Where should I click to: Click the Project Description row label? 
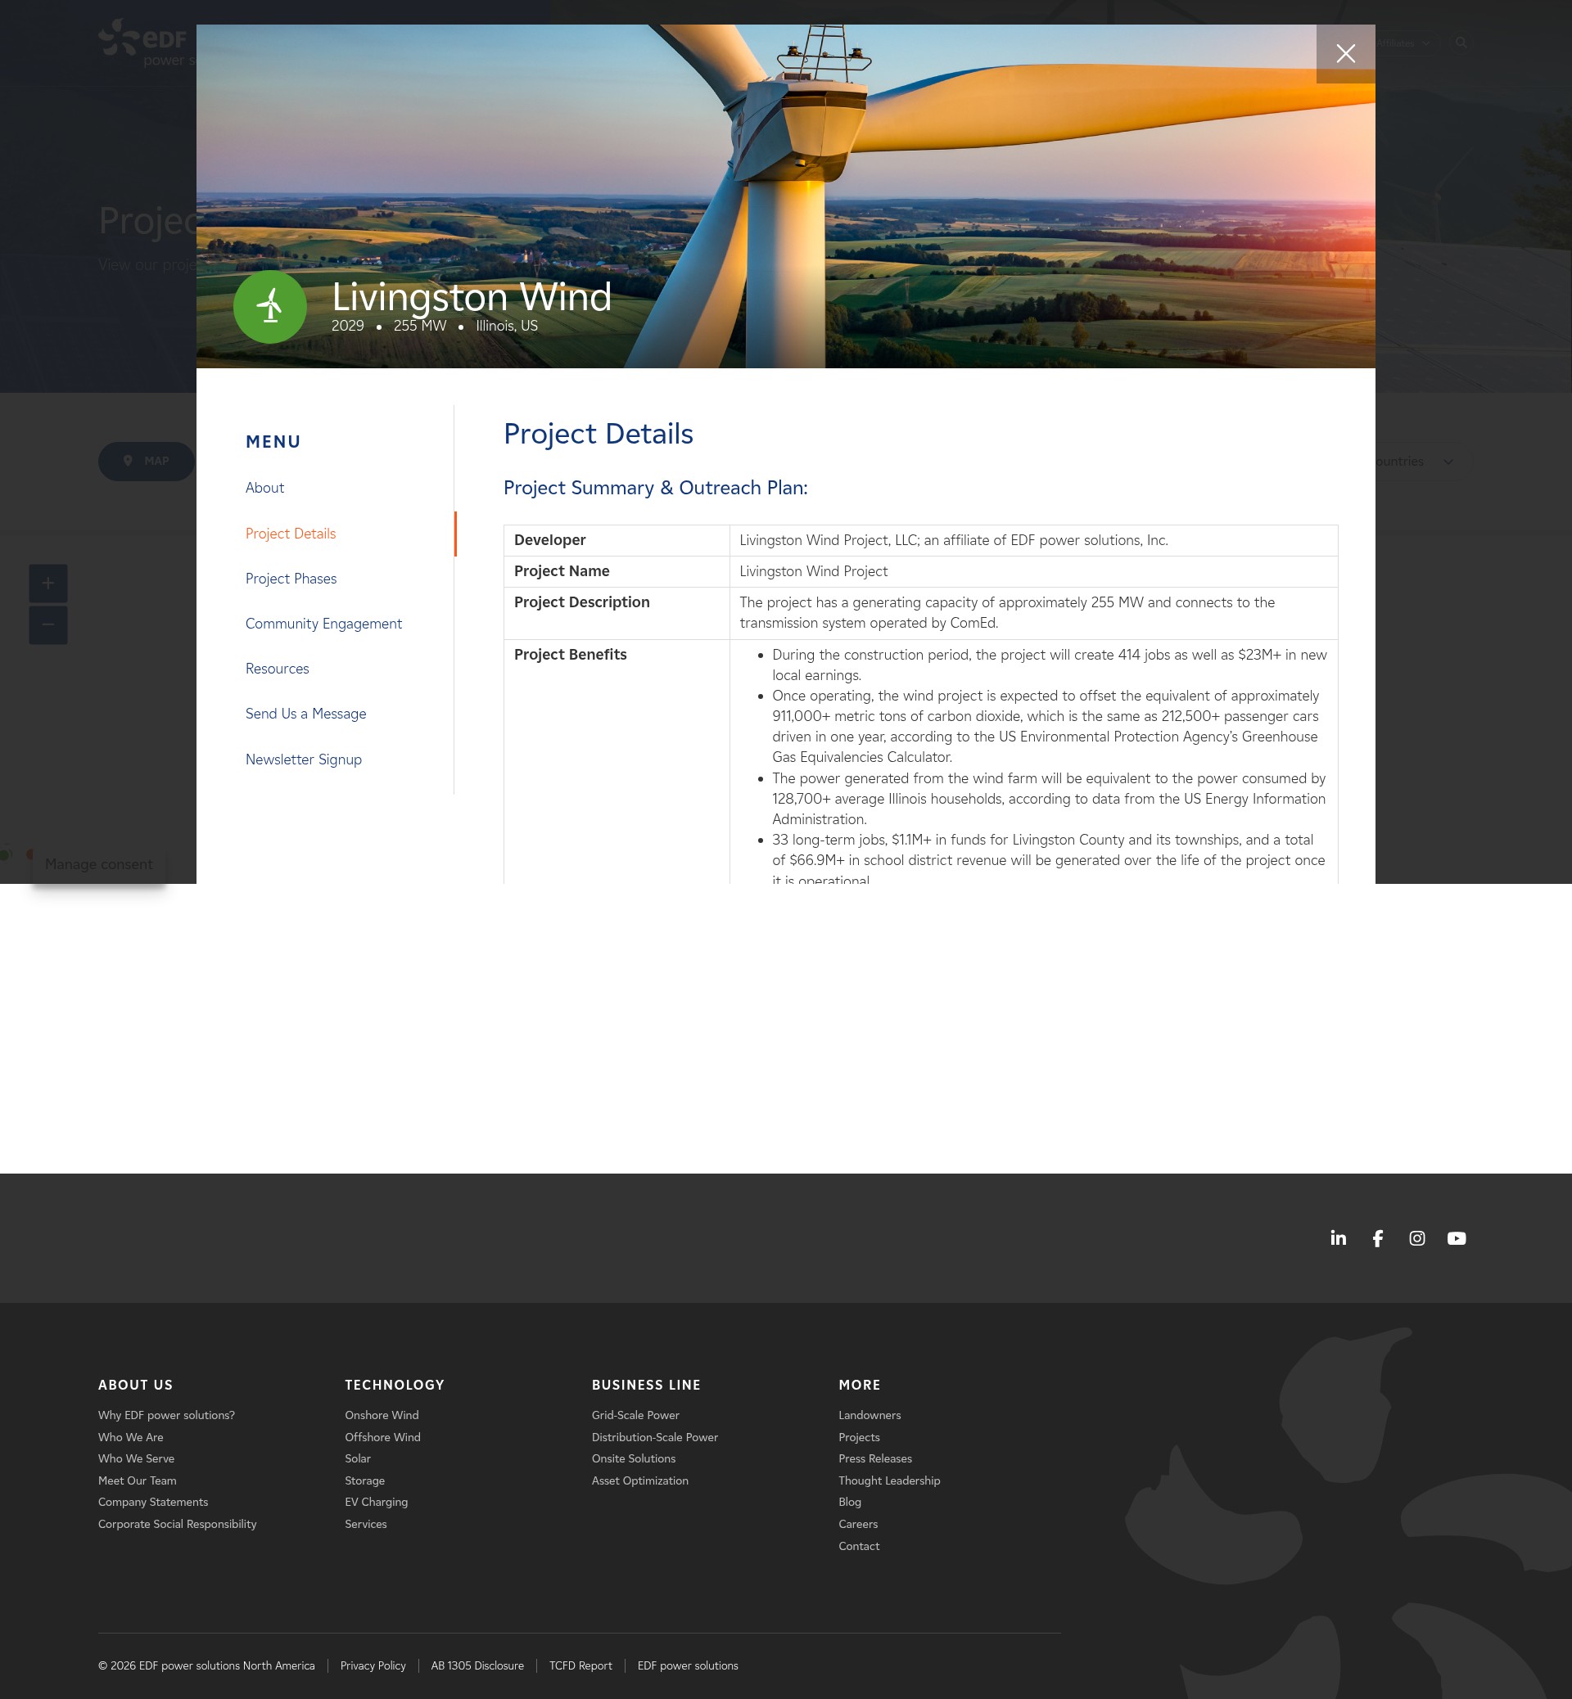[x=581, y=602]
